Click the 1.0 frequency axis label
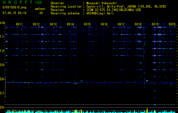 click(x=3, y=51)
